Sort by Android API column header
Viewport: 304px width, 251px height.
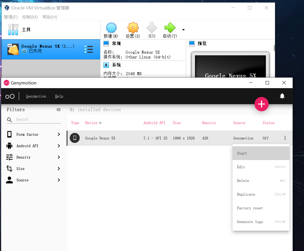(x=154, y=123)
